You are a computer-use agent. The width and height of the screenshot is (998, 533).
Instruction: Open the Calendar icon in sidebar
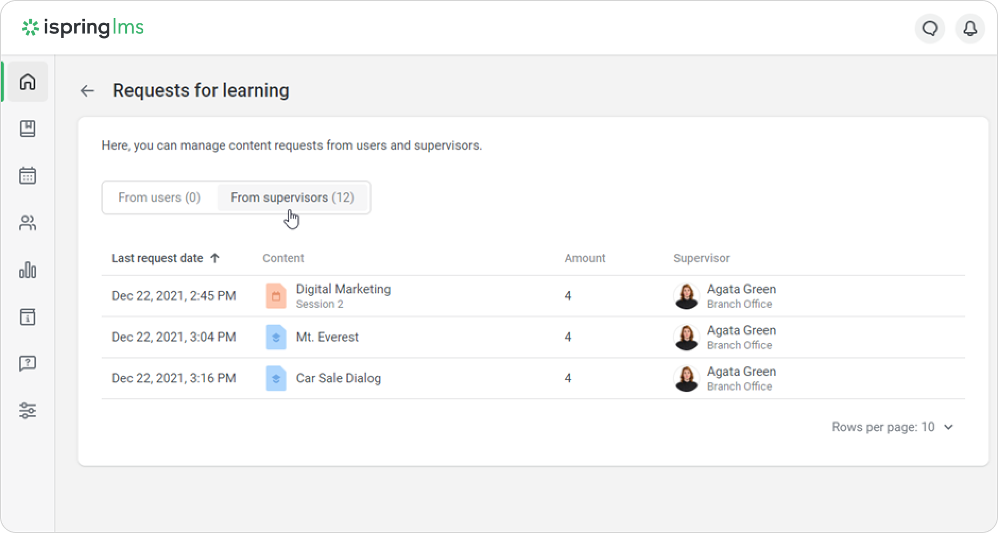(28, 176)
